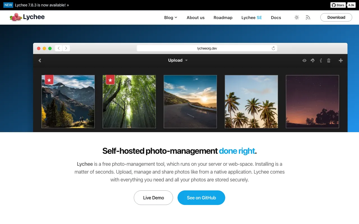Screen dimensions: 359x224
Task: Click the green maximize window dot
Action: coord(50,48)
